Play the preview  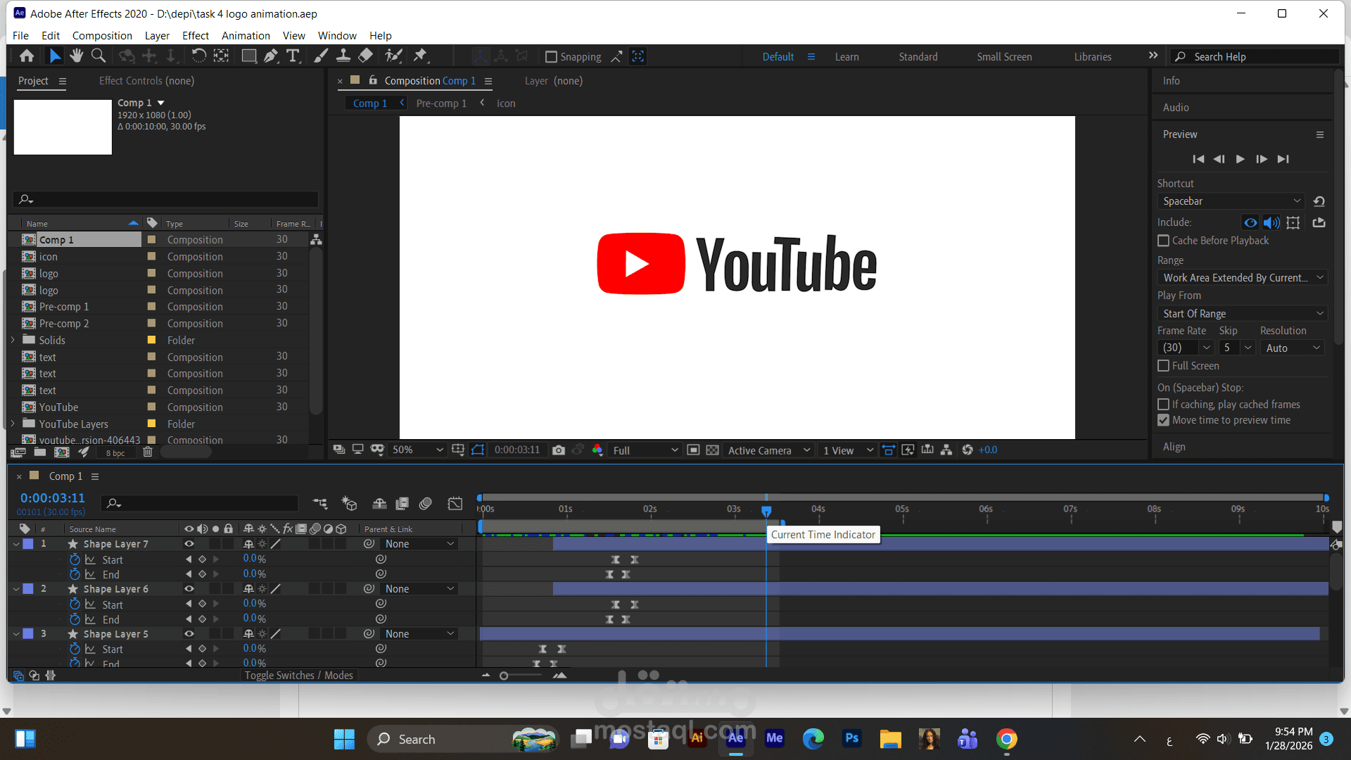1241,159
